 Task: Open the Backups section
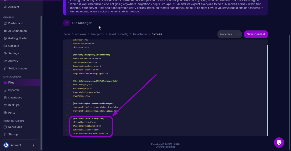coord(14,105)
